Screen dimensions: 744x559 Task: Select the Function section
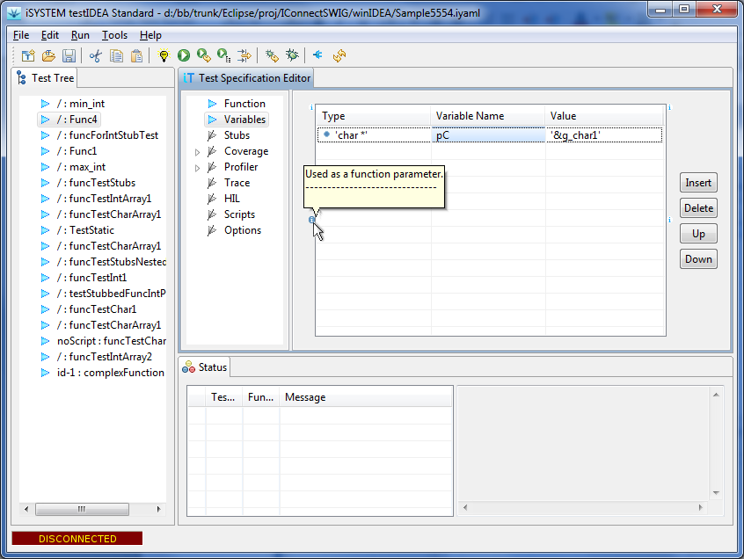point(244,104)
